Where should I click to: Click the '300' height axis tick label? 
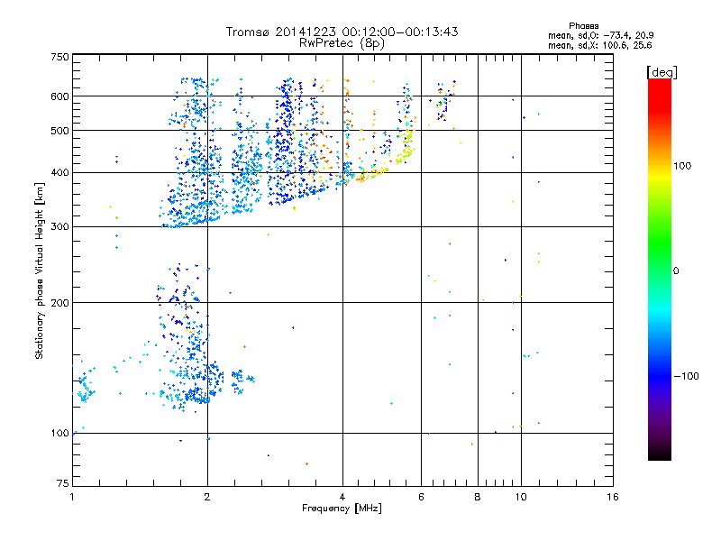(59, 227)
